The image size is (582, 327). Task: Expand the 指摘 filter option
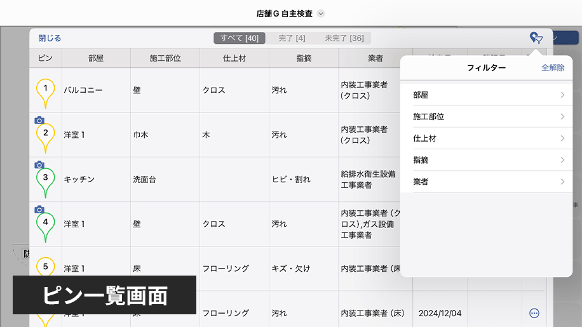(488, 160)
